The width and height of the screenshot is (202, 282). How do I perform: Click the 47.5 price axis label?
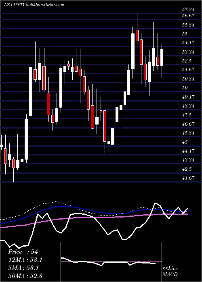tap(187, 115)
